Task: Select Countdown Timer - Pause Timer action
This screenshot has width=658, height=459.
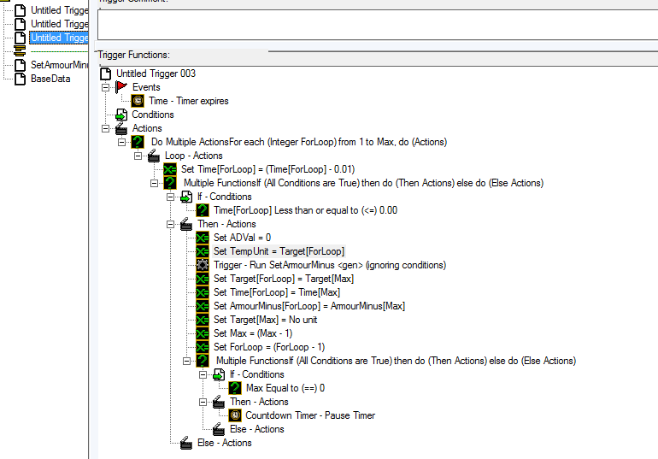Action: (310, 415)
